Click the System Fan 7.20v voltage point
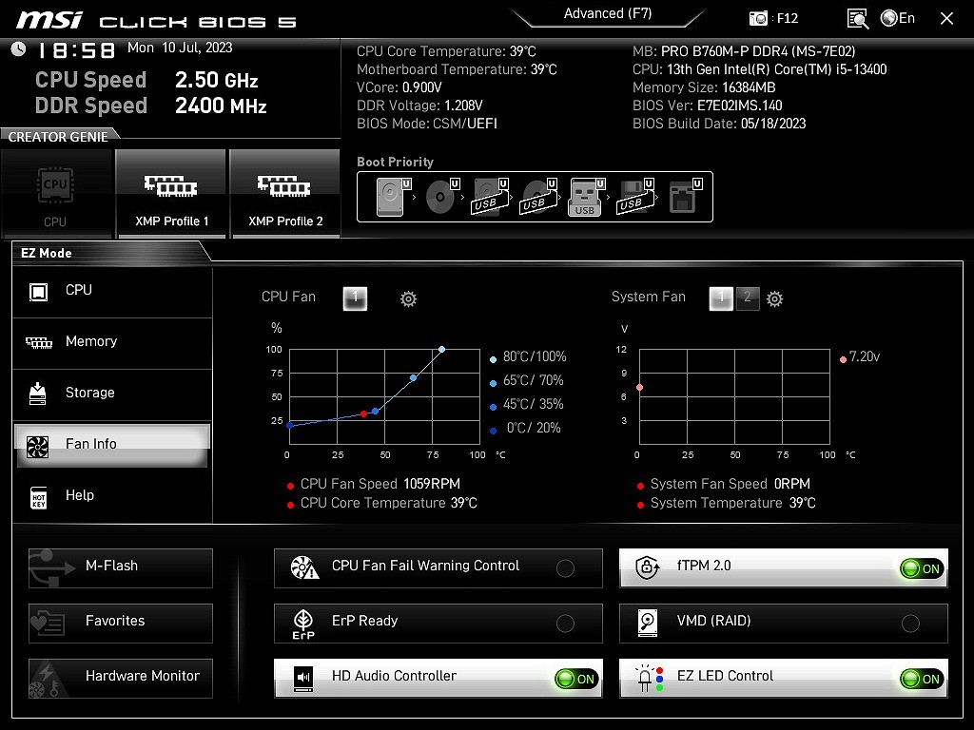Screen dimensions: 974x730 point(639,388)
